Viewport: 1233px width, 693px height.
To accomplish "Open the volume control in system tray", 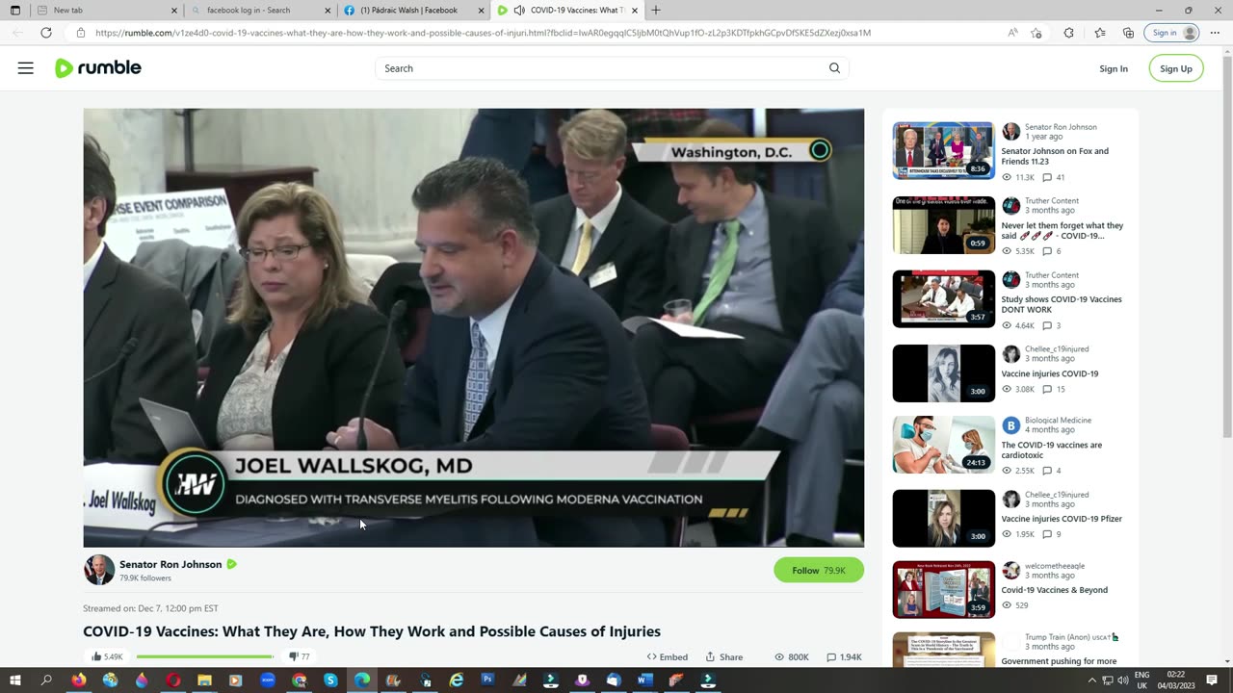I will point(1122,680).
